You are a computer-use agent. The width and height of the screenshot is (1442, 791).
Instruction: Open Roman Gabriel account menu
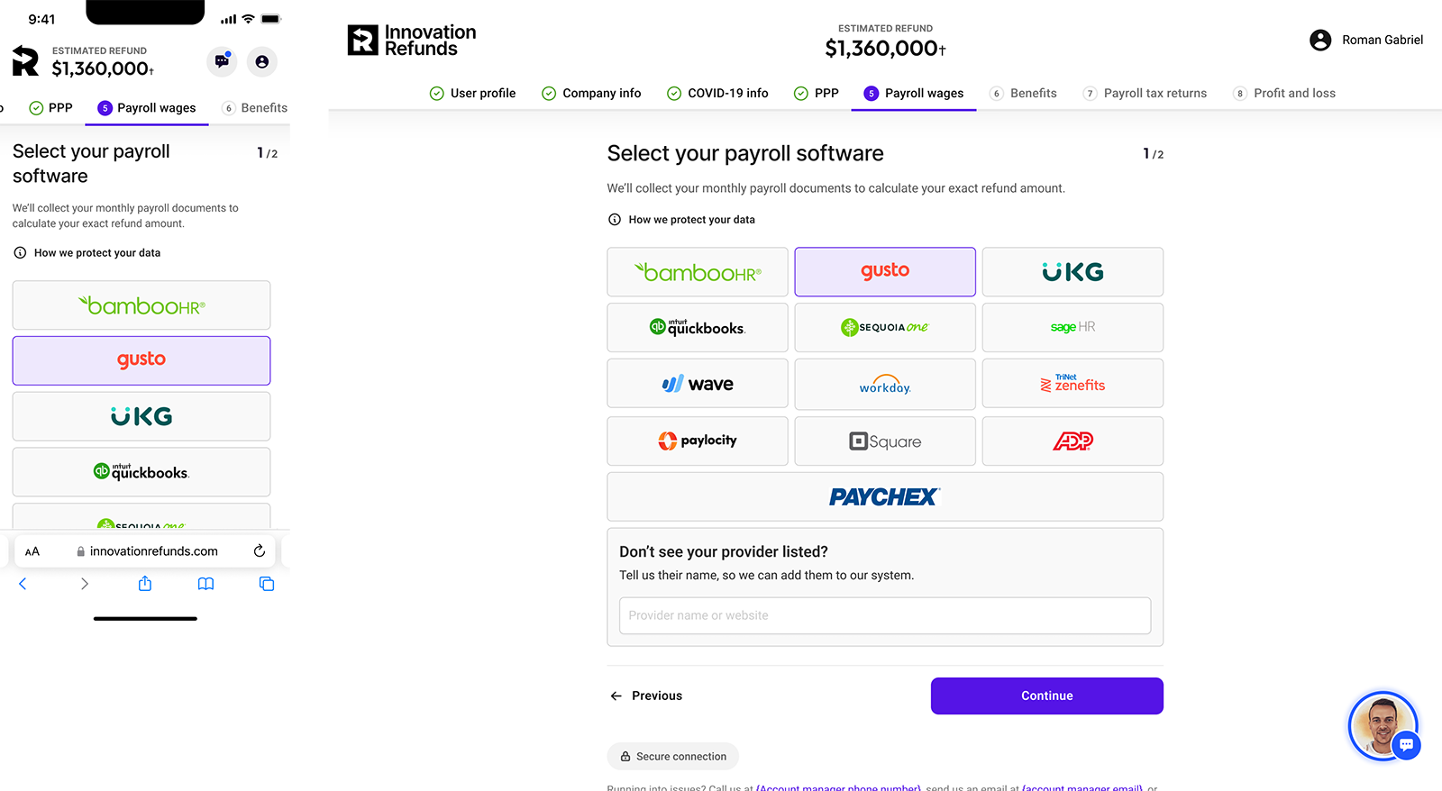point(1365,40)
